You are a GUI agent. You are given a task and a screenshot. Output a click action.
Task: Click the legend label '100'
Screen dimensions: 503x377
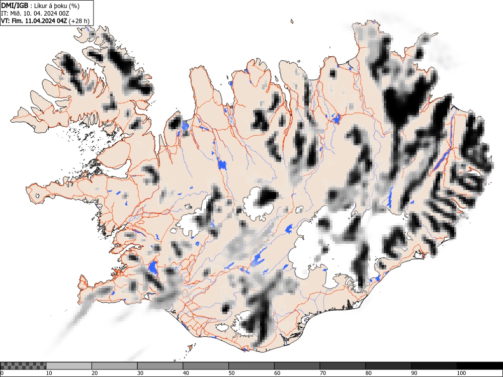[461, 373]
